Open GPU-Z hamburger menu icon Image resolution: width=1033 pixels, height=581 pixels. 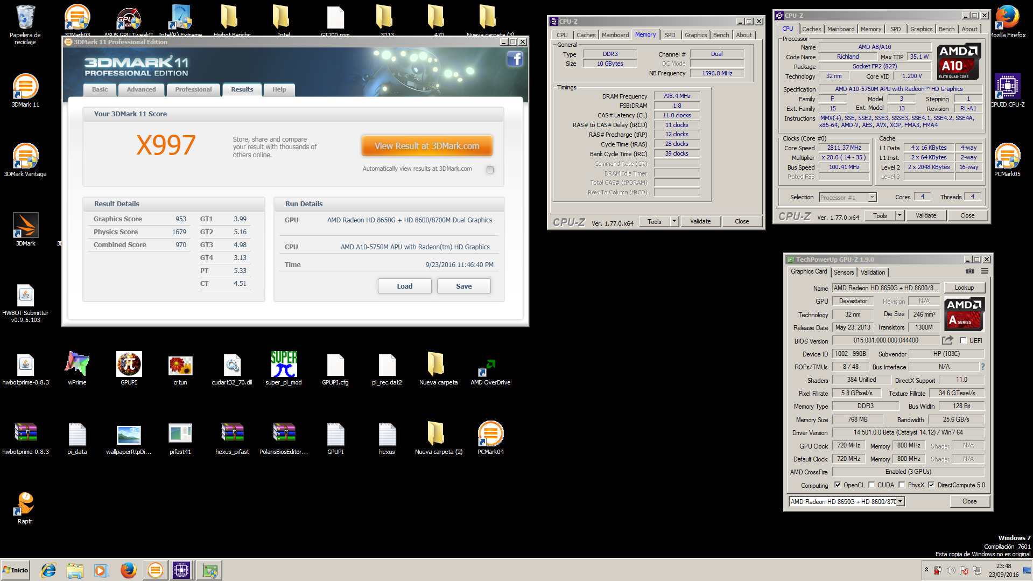click(x=985, y=271)
